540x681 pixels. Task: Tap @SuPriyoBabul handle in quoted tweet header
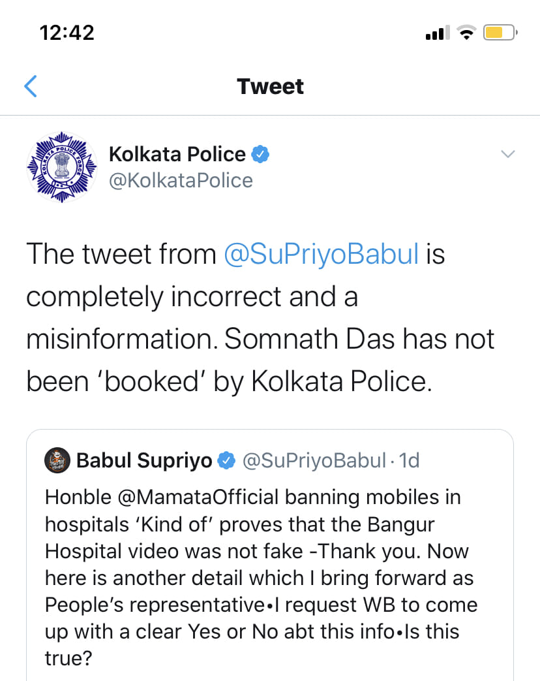pos(314,461)
